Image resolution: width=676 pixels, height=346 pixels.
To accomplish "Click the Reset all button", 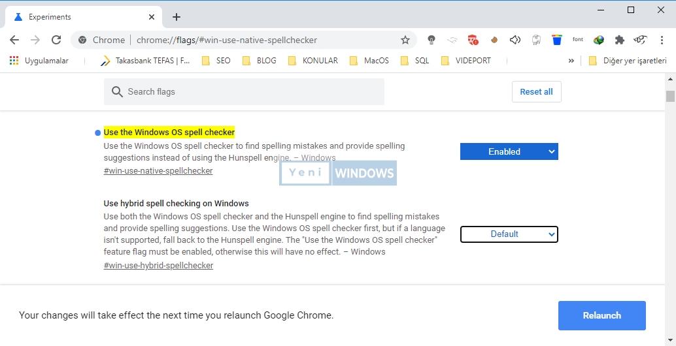I will [x=536, y=91].
